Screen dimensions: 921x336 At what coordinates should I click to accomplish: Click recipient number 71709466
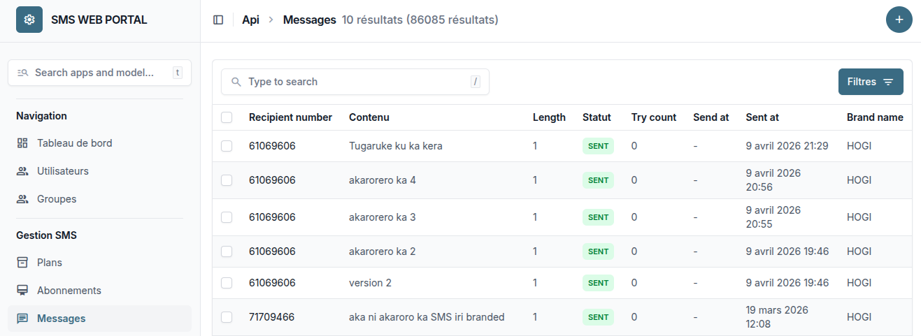[271, 317]
